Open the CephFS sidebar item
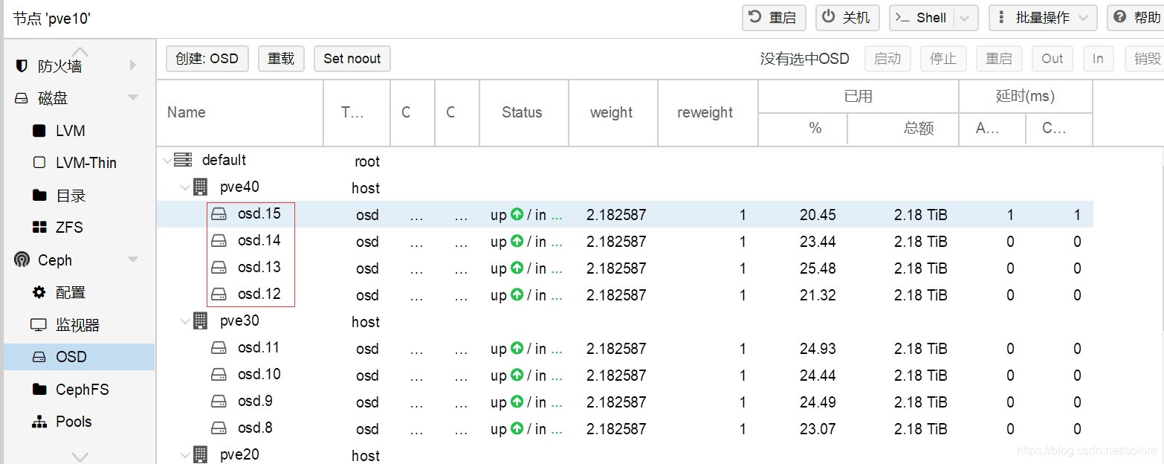1164x464 pixels. [78, 389]
